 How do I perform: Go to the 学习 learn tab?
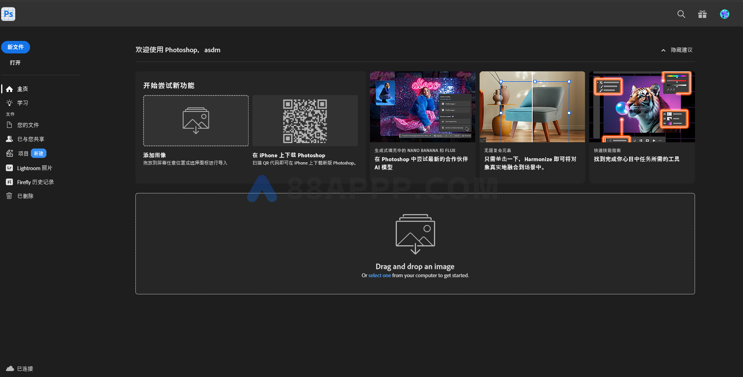[x=22, y=103]
